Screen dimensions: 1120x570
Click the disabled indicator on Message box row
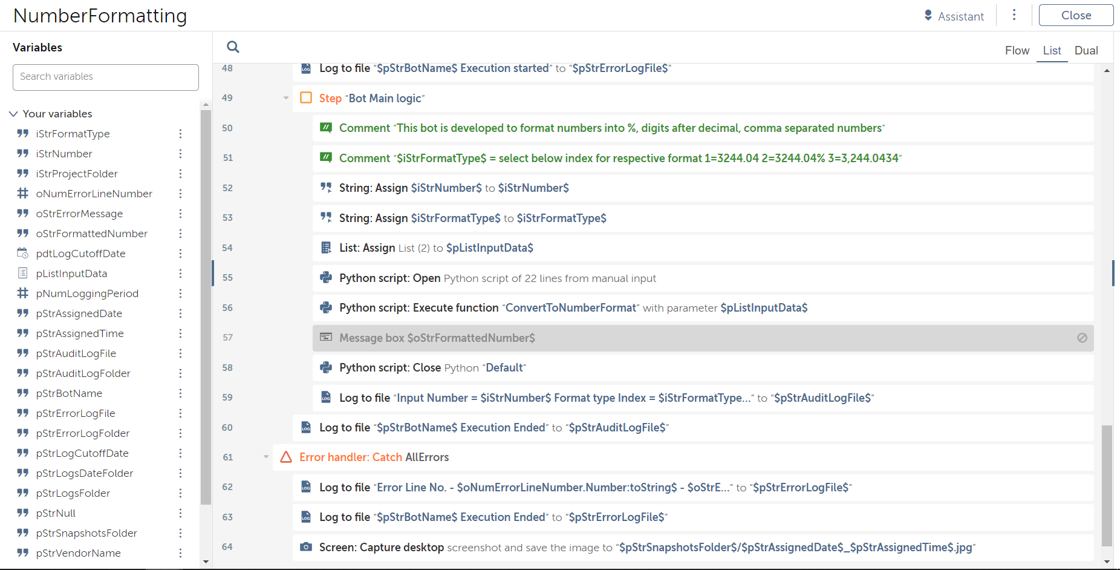tap(1082, 338)
